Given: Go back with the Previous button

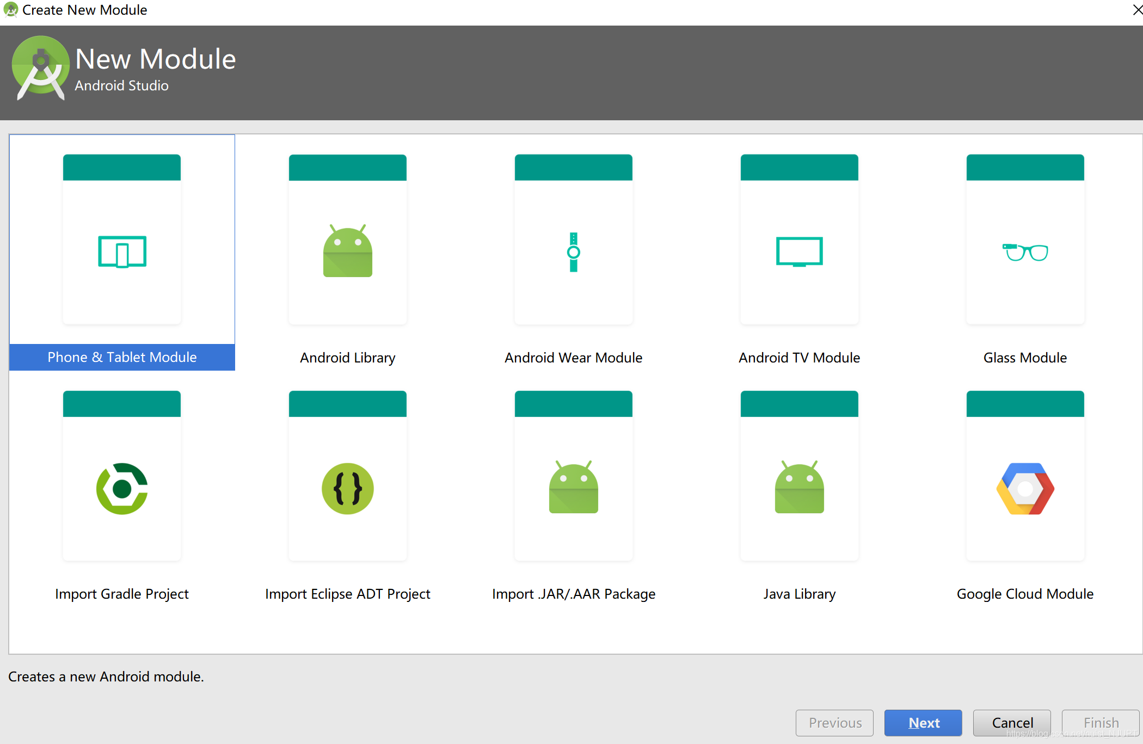Looking at the screenshot, I should [x=834, y=723].
